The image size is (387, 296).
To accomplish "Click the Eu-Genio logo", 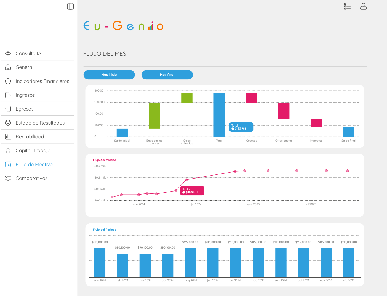I will (124, 26).
